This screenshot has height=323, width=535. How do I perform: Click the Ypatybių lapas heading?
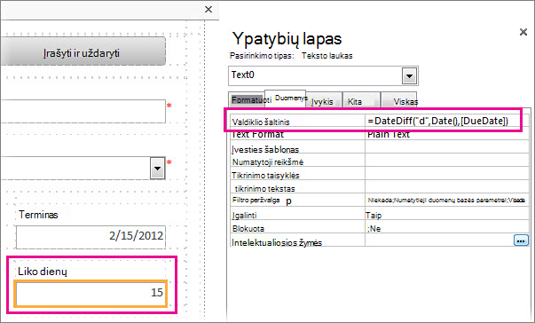[x=287, y=39]
